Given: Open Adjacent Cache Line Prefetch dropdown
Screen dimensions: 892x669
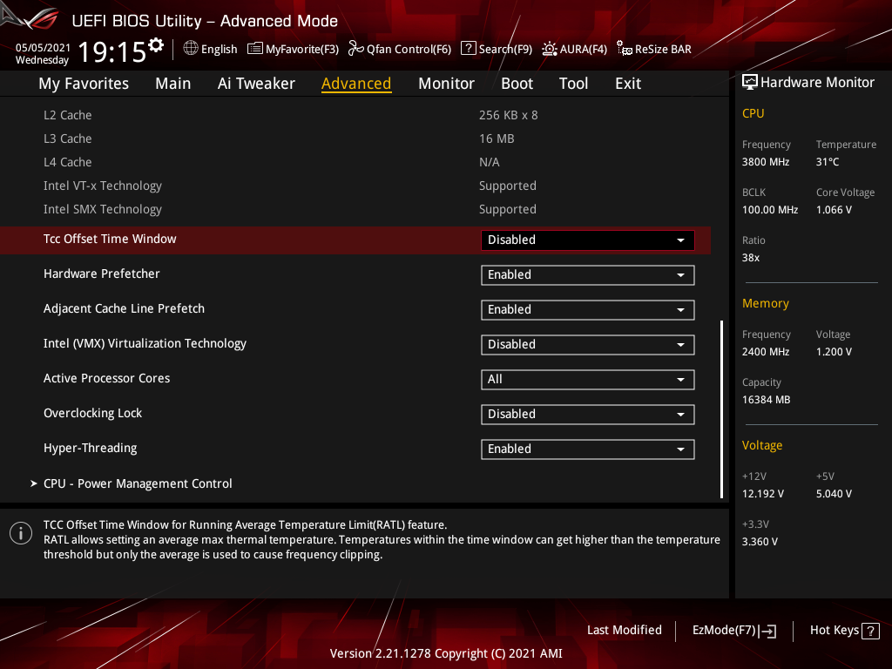Looking at the screenshot, I should click(588, 309).
